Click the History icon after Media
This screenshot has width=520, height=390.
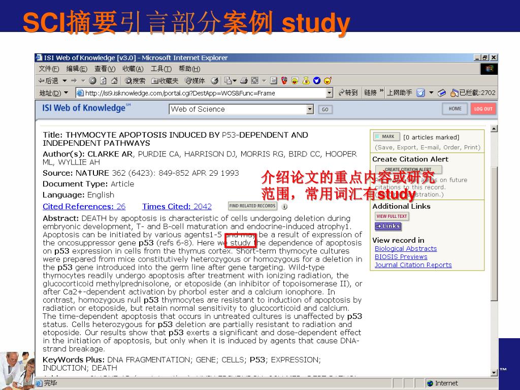coord(215,81)
